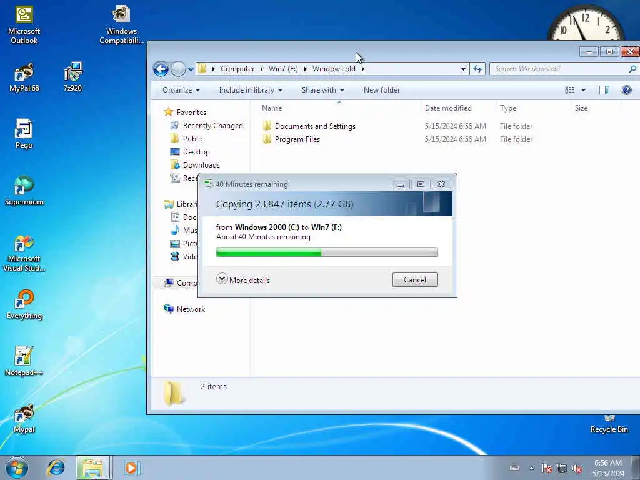Select the Program Files folder

click(x=297, y=139)
